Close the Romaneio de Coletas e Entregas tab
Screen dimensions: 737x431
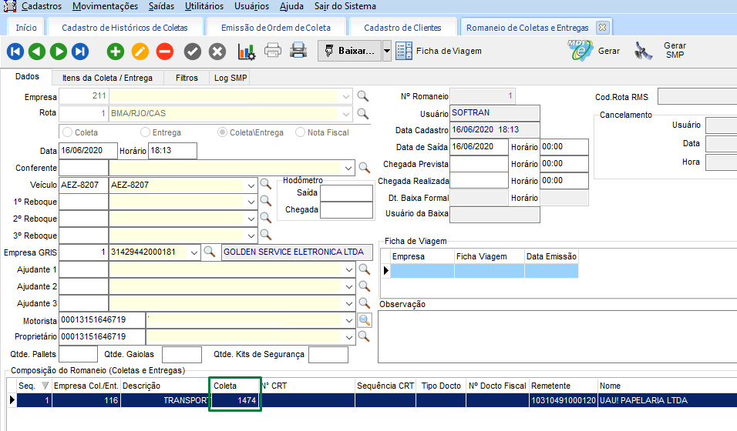tap(603, 27)
